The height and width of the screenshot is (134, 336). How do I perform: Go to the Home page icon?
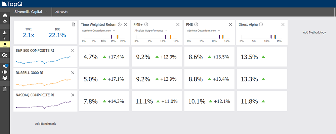click(x=5, y=15)
